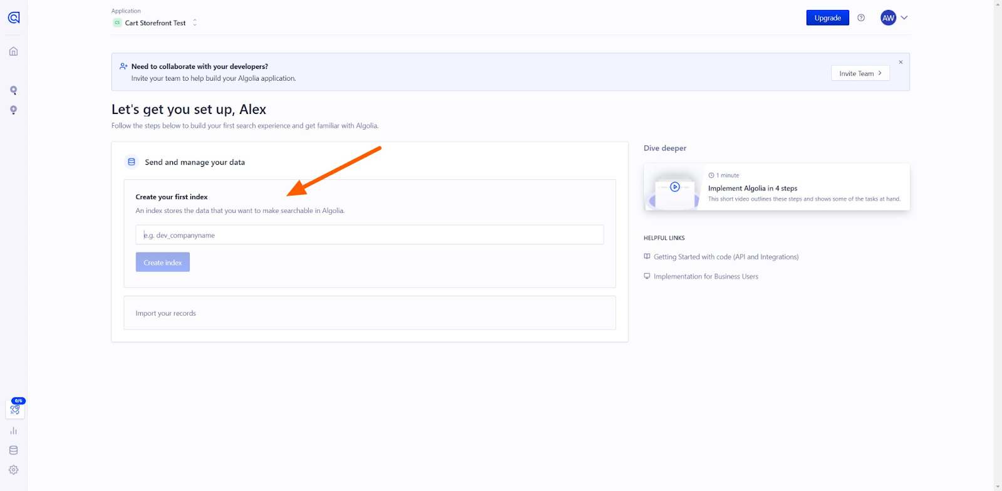The height and width of the screenshot is (491, 1002).
Task: Open the Search product magnifier icon
Action: [x=13, y=90]
